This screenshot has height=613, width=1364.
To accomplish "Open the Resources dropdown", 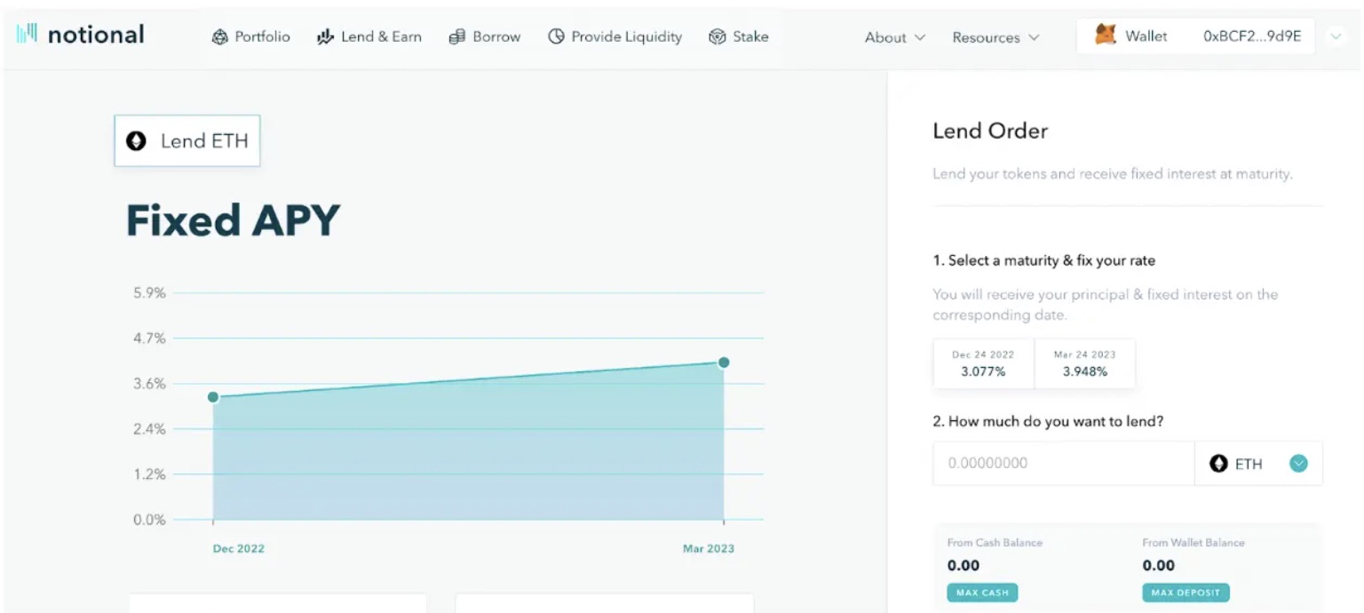I will (x=995, y=37).
